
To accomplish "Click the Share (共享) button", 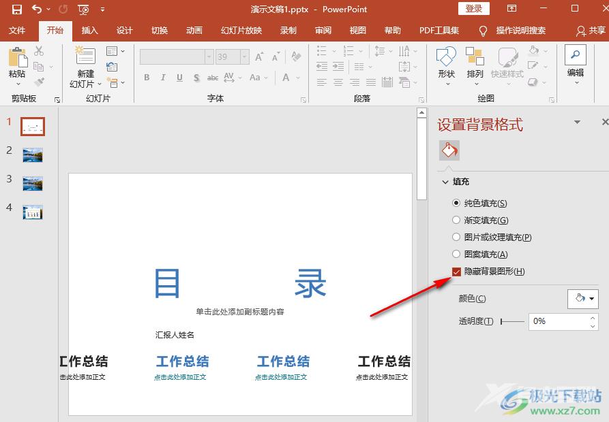I will point(591,31).
